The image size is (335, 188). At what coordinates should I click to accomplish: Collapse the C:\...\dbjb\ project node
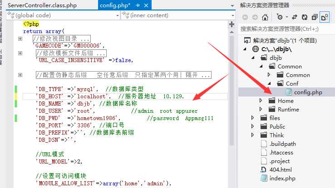pos(245,49)
